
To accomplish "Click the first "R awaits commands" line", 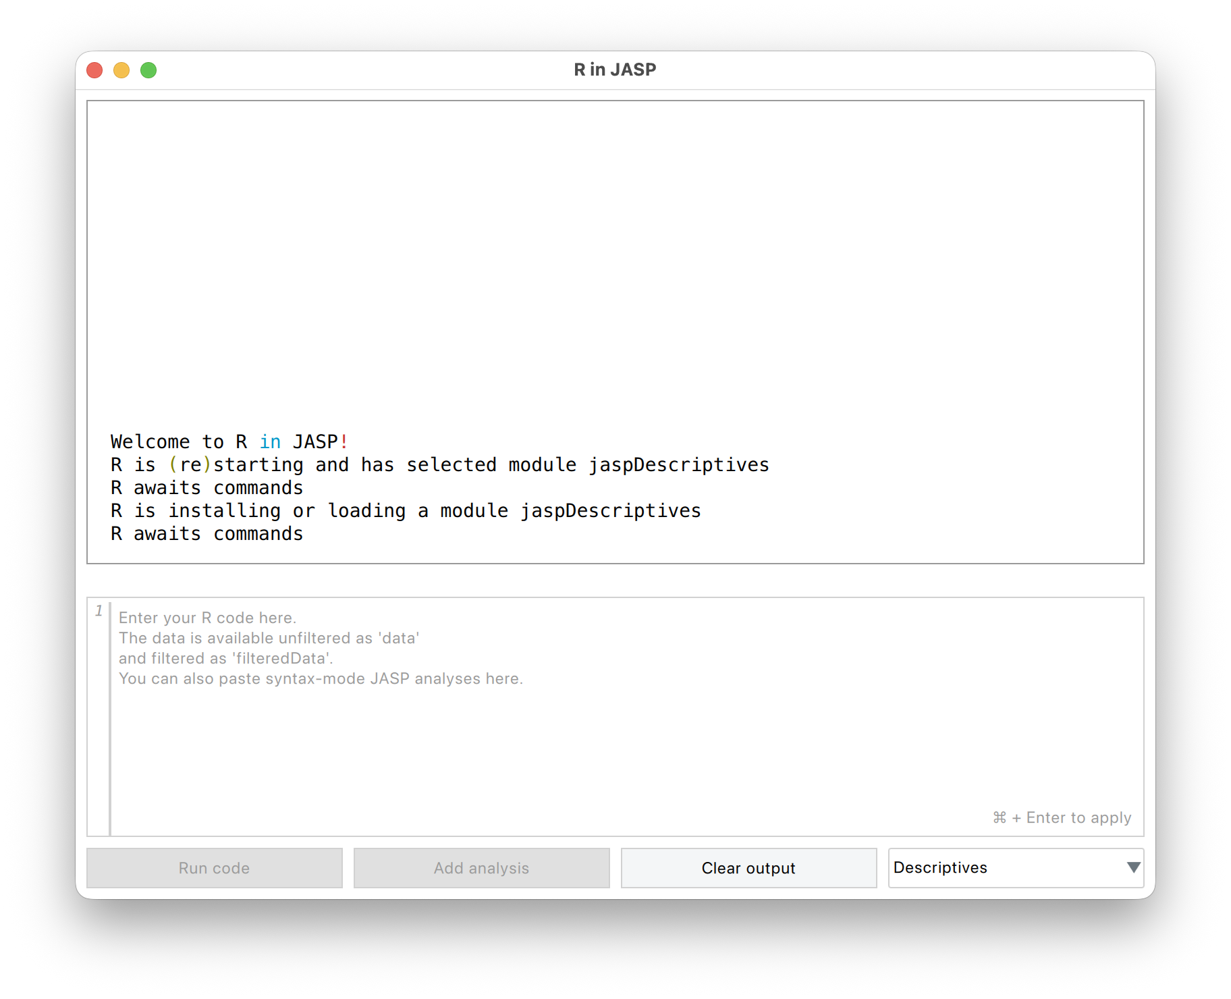I will pos(207,488).
